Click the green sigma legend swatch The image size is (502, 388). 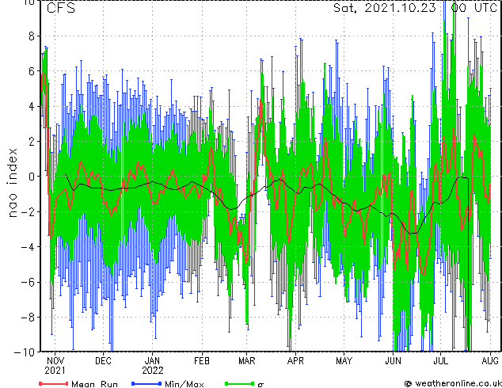pos(239,383)
